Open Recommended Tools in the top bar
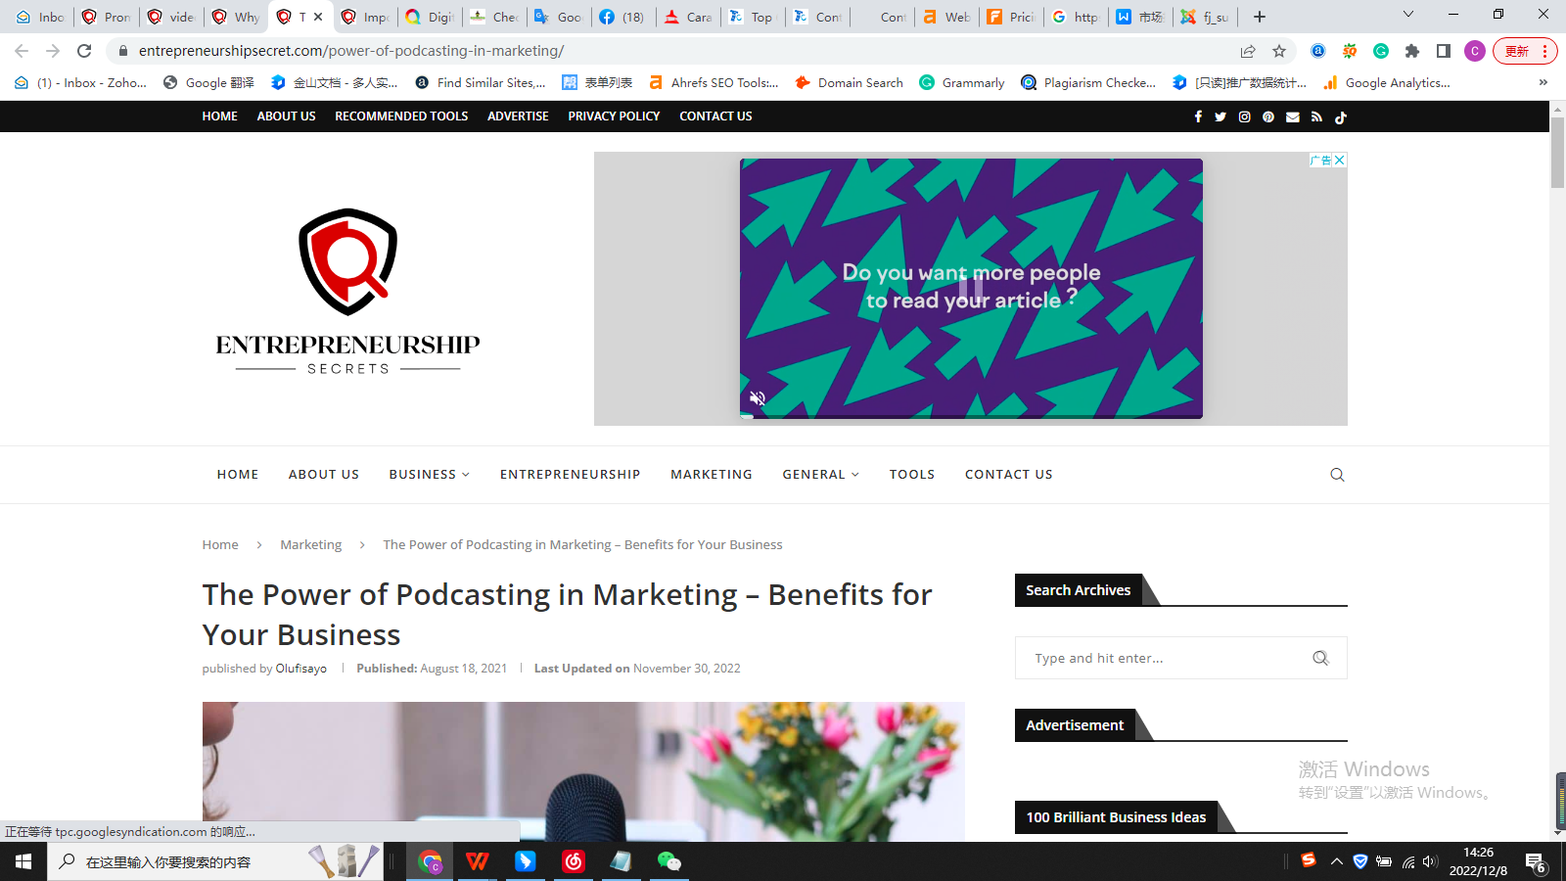The width and height of the screenshot is (1566, 881). tap(401, 116)
